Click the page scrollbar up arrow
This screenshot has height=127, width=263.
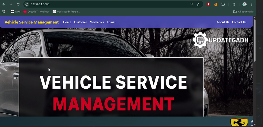pyautogui.click(x=255, y=17)
